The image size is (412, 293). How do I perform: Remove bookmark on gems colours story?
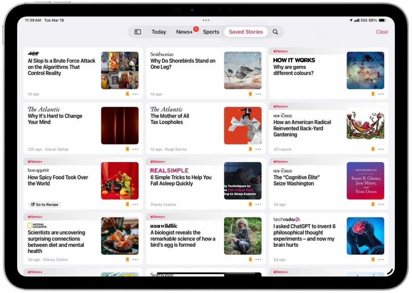click(373, 94)
